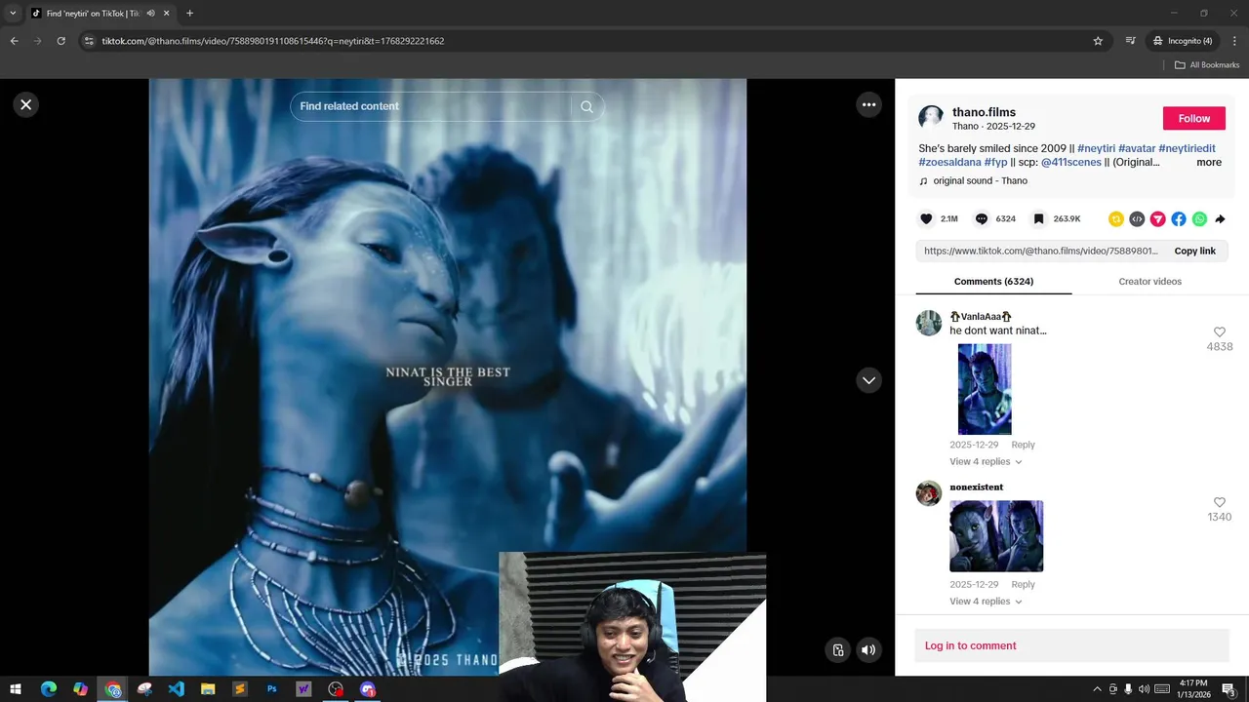Click the icon left of the video speaker button
1249x702 pixels.
(x=837, y=650)
